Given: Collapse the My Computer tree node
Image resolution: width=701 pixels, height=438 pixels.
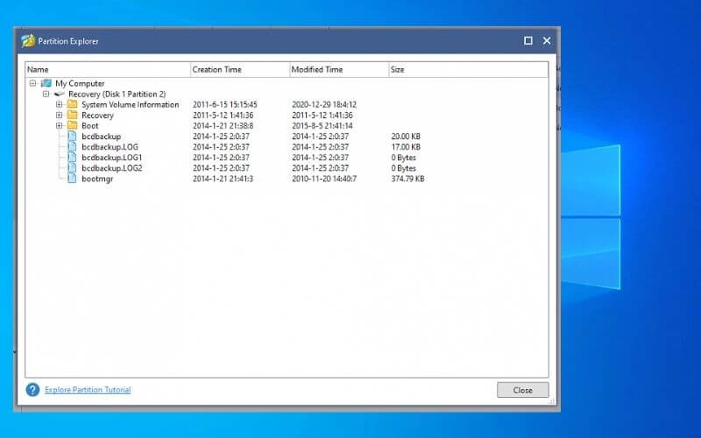Looking at the screenshot, I should coord(32,83).
